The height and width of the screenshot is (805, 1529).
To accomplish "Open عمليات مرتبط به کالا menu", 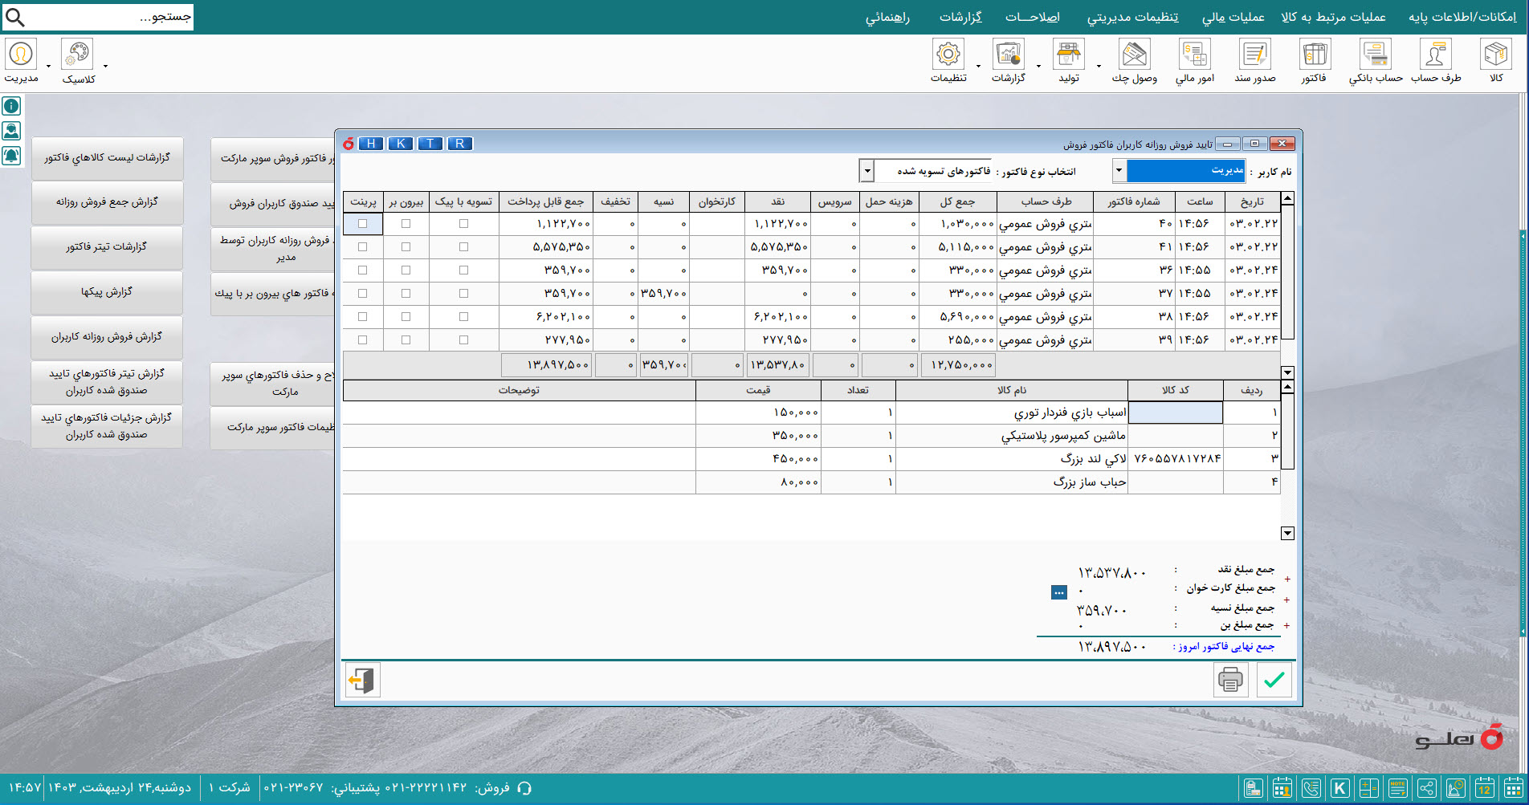I will (1333, 17).
